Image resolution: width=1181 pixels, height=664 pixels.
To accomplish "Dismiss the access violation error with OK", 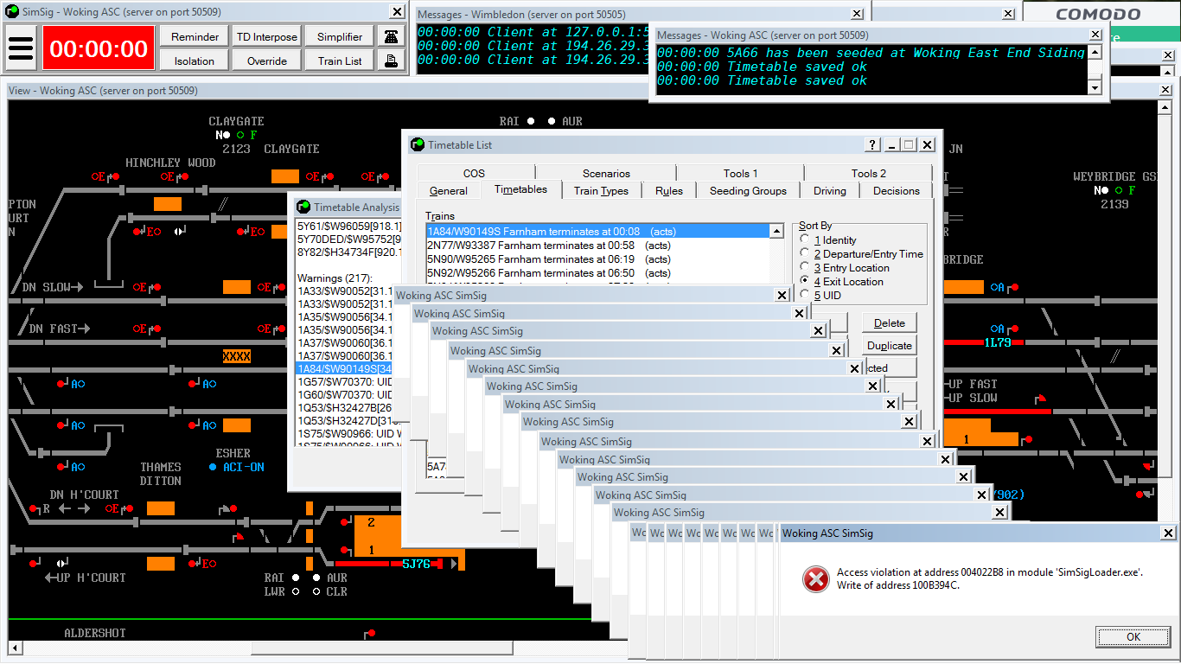I will (1133, 637).
